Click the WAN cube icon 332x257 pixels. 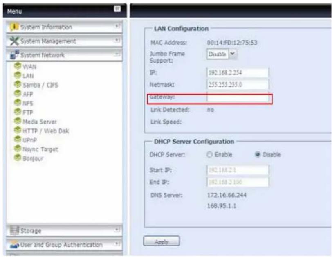(x=18, y=66)
